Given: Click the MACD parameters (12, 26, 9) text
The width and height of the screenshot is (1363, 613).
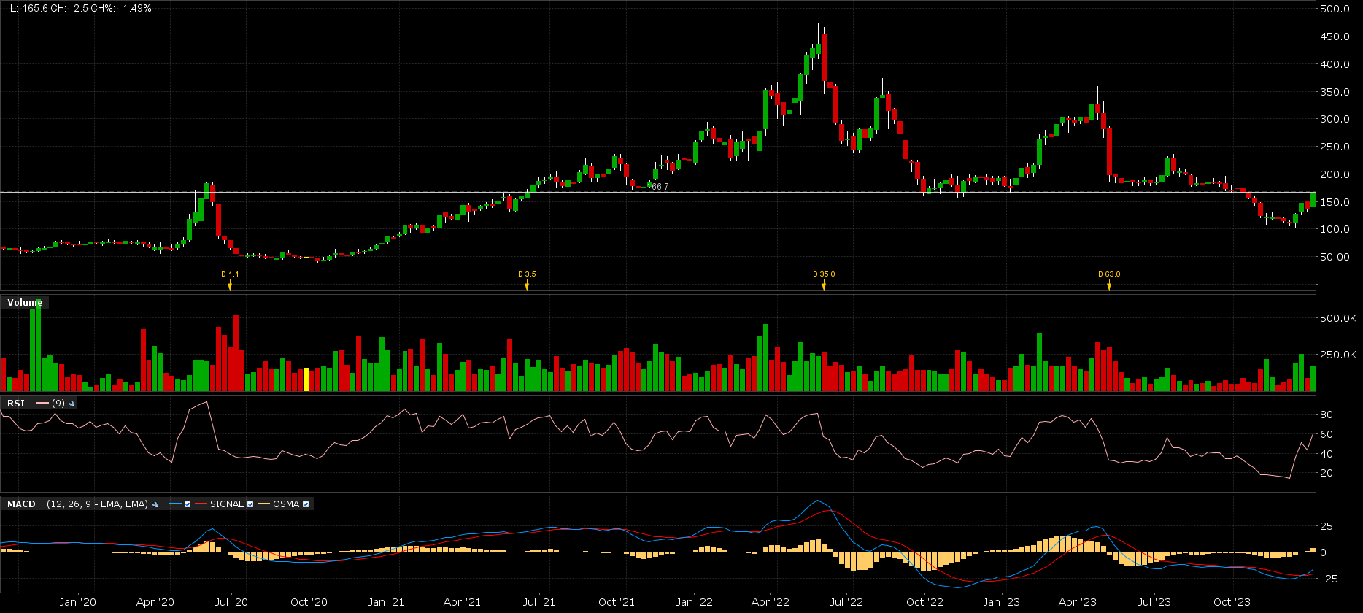Looking at the screenshot, I should click(x=97, y=504).
